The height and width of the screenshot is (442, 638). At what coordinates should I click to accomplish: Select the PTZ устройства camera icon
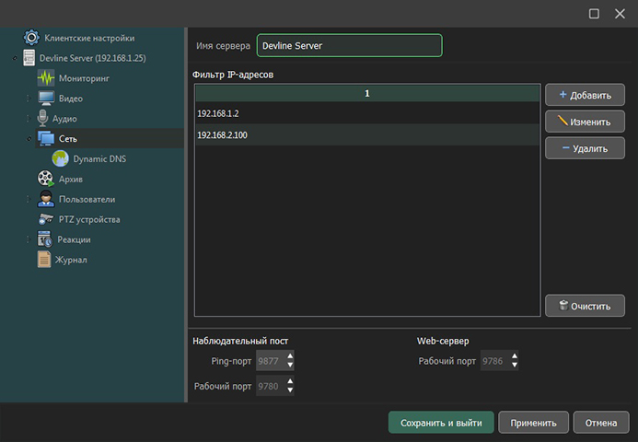(46, 219)
